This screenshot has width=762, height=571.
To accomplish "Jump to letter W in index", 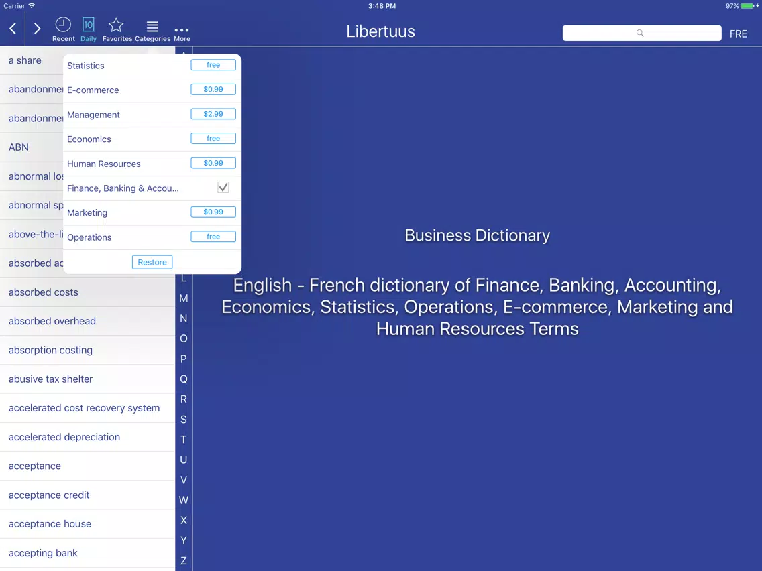I will click(184, 500).
